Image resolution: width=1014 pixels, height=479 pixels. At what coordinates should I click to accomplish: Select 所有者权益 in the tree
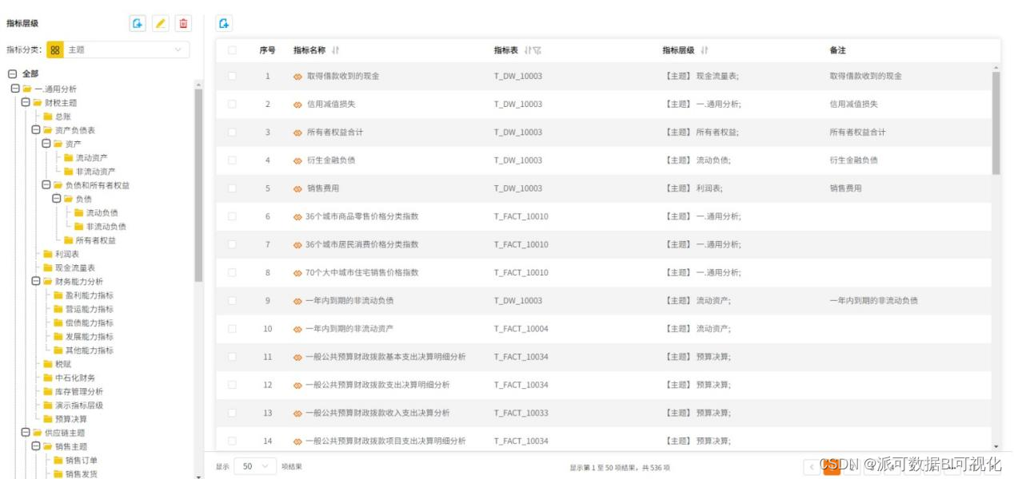click(95, 240)
